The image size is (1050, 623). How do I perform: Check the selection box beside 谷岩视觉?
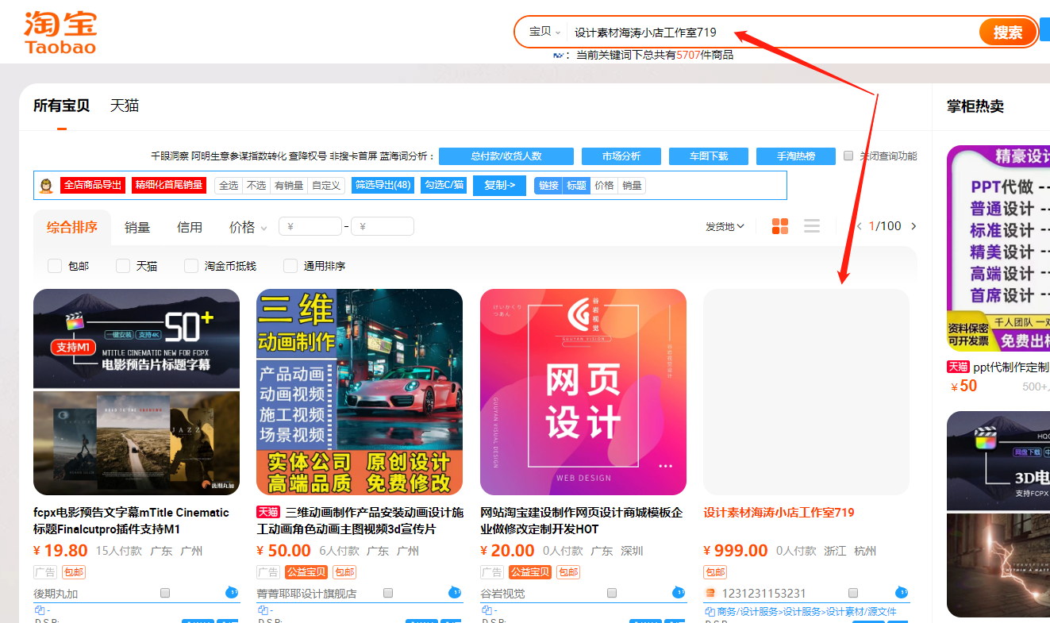[612, 592]
